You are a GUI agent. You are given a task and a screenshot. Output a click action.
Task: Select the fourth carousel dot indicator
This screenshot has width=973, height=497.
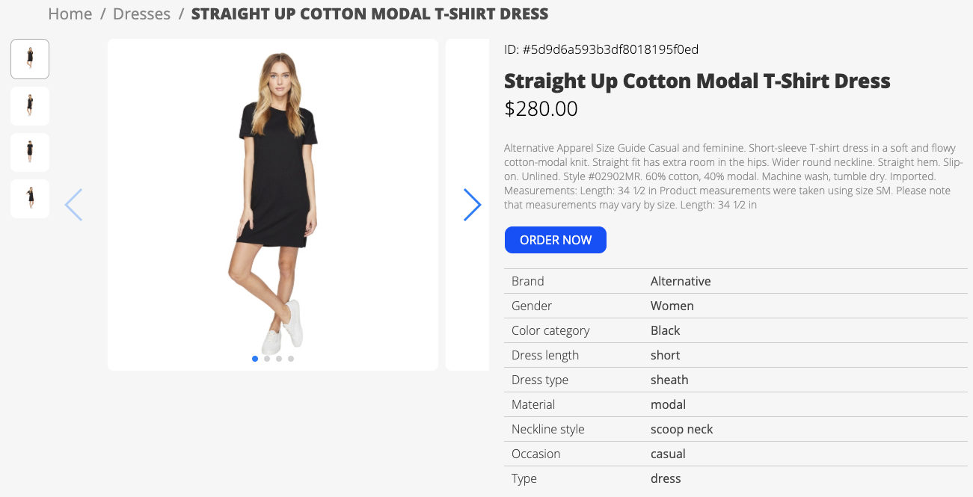point(291,359)
